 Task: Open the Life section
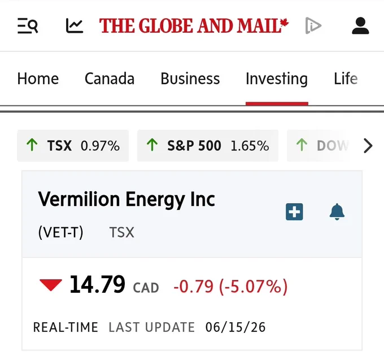(346, 79)
